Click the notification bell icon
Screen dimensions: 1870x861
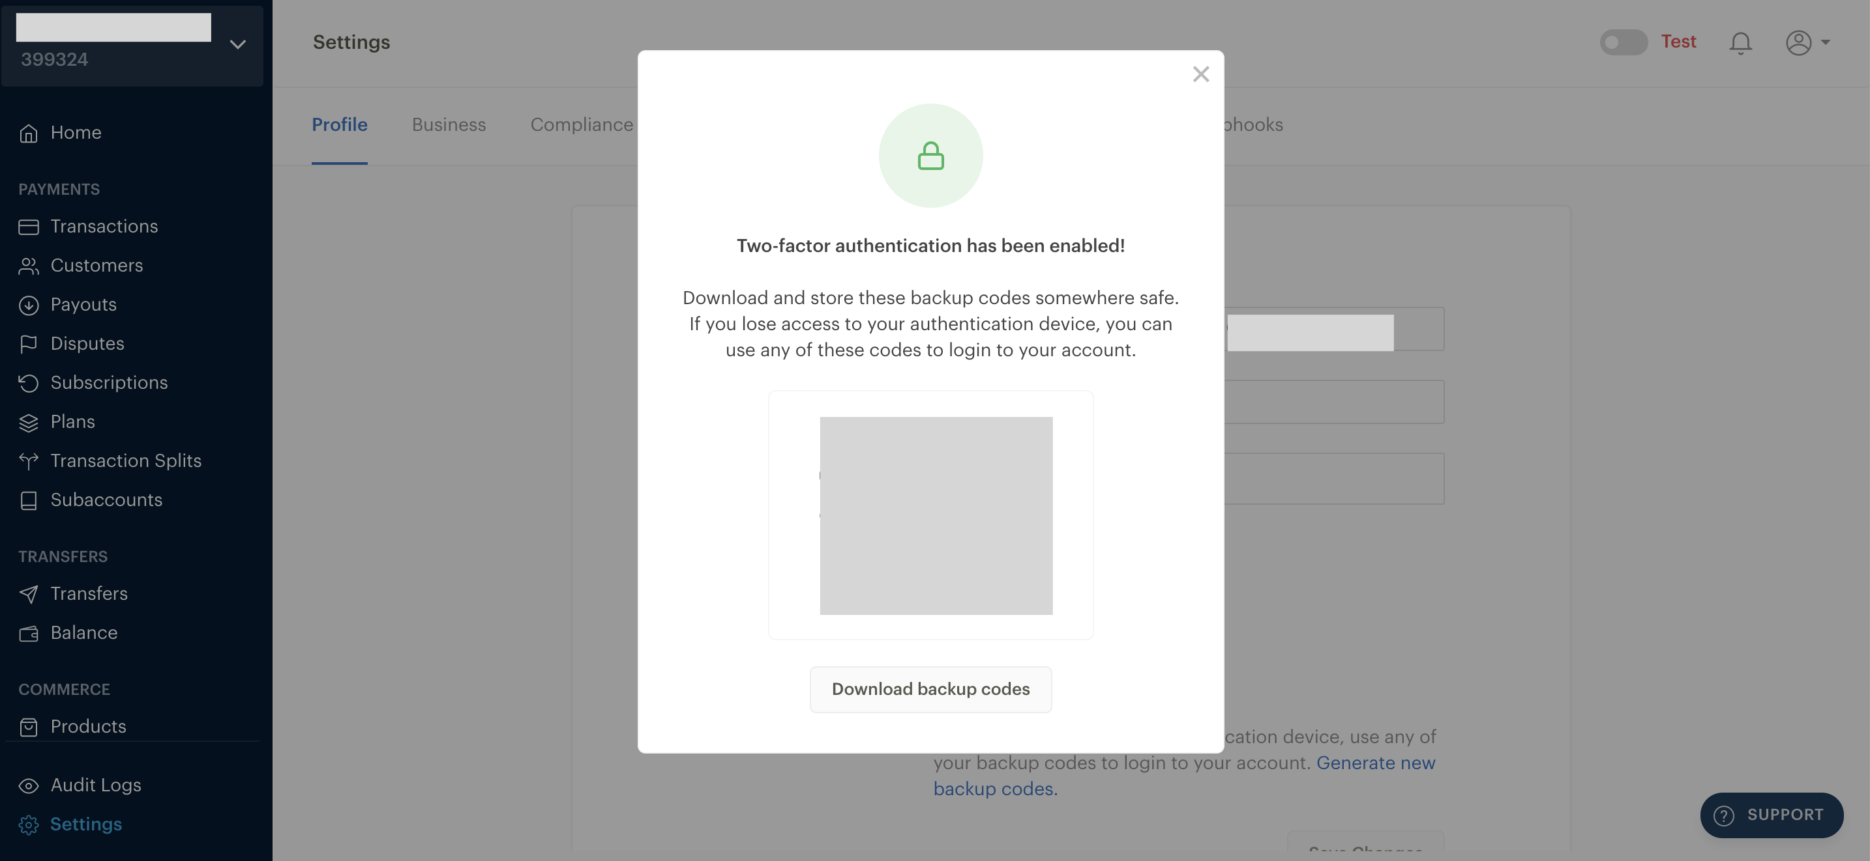click(1741, 42)
